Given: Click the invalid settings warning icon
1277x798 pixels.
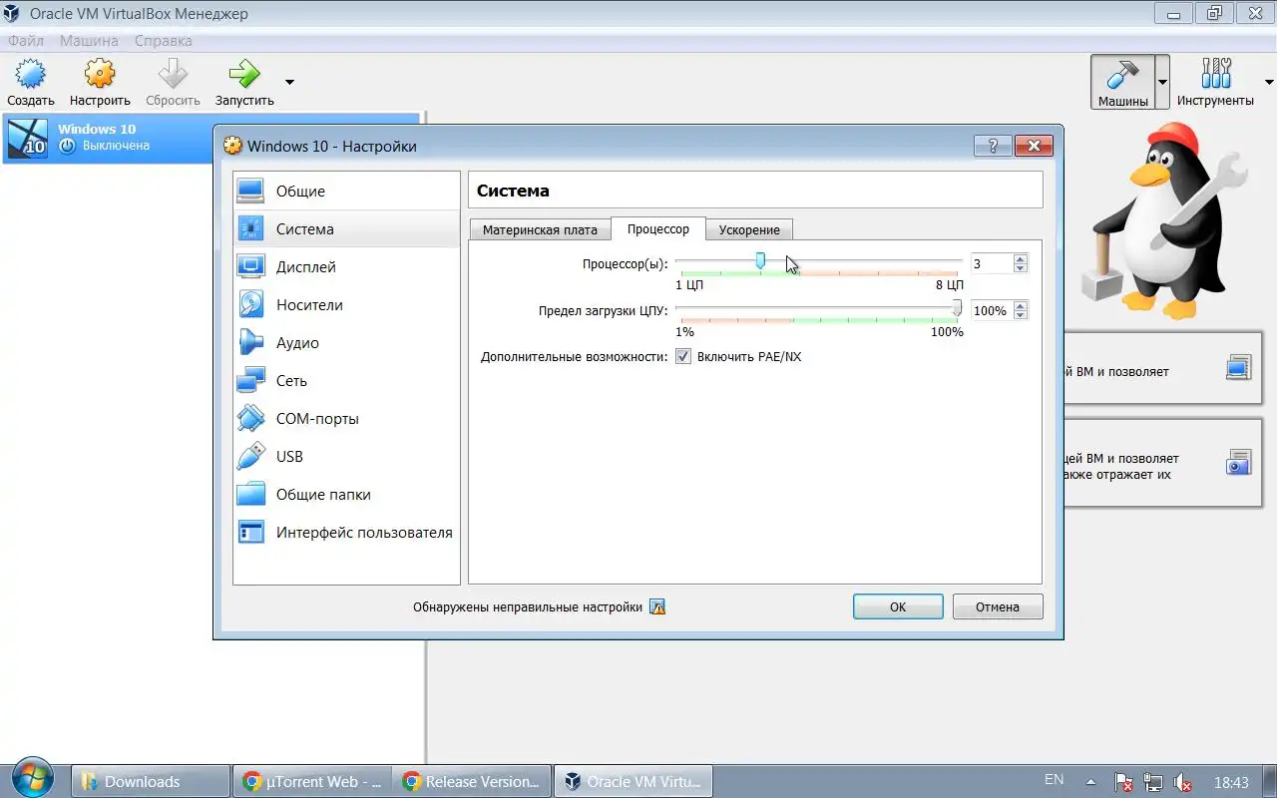Looking at the screenshot, I should [656, 606].
